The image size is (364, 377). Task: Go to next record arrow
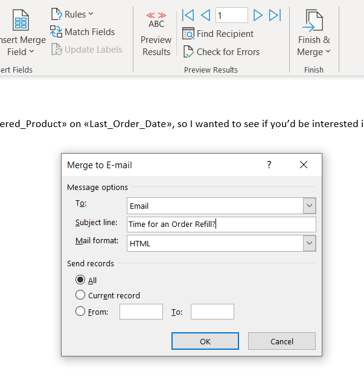pyautogui.click(x=258, y=15)
